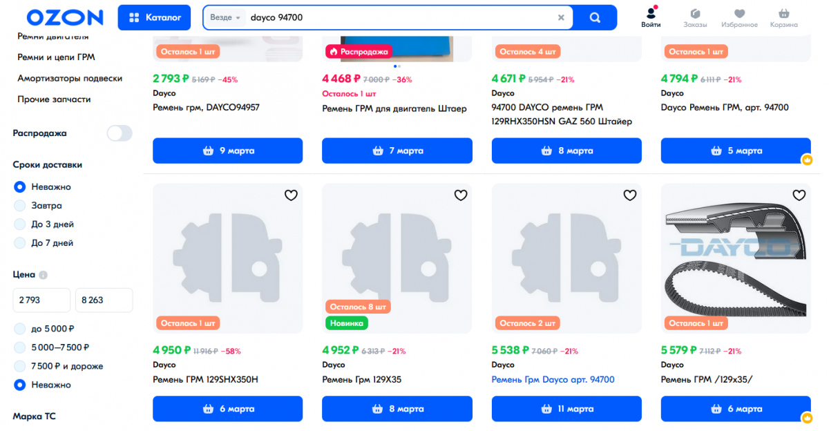
Task: Select the 7 500 ₽ и дороже radio
Action: (x=20, y=366)
